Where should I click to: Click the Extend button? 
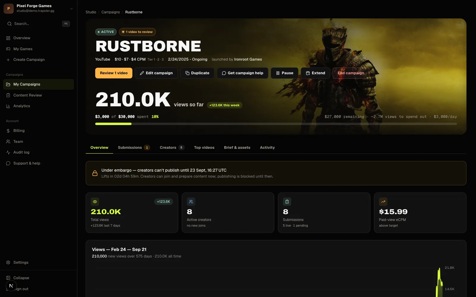click(315, 73)
